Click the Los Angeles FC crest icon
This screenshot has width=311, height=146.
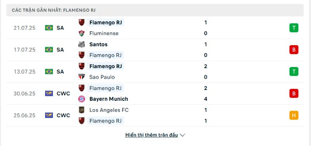pos(82,110)
